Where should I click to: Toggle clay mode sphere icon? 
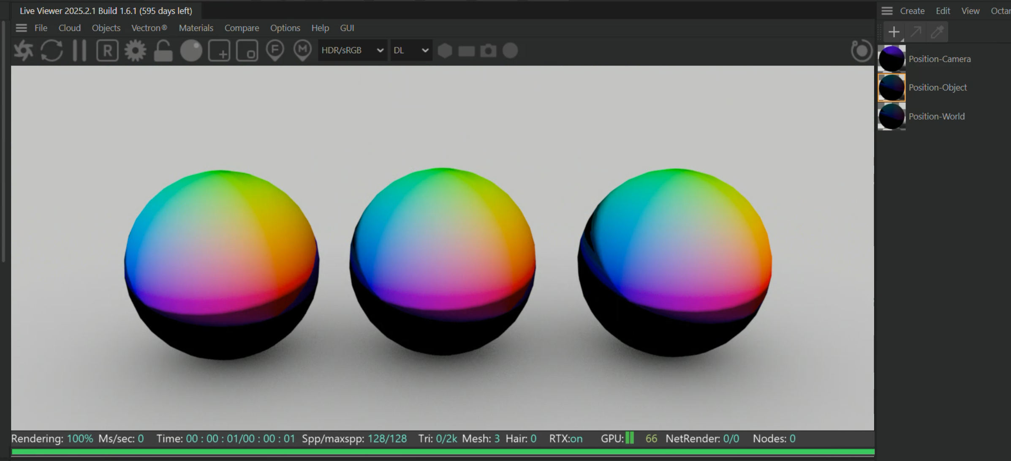point(191,51)
